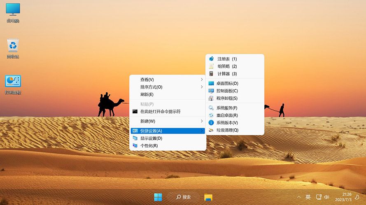Click the 系统版本(V) info icon
Screen dimensions: 366x205
[x=211, y=123]
